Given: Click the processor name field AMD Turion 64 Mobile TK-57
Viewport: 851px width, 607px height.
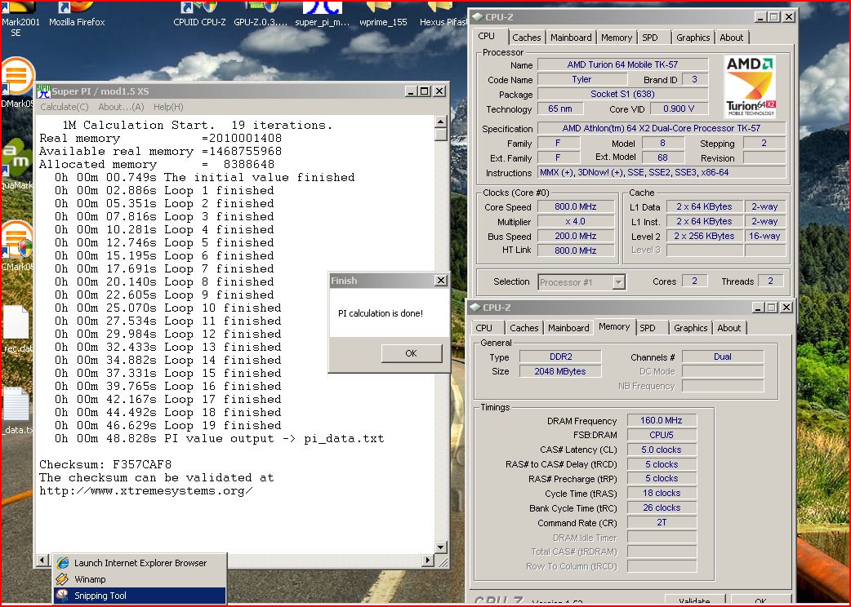Looking at the screenshot, I should pos(622,64).
